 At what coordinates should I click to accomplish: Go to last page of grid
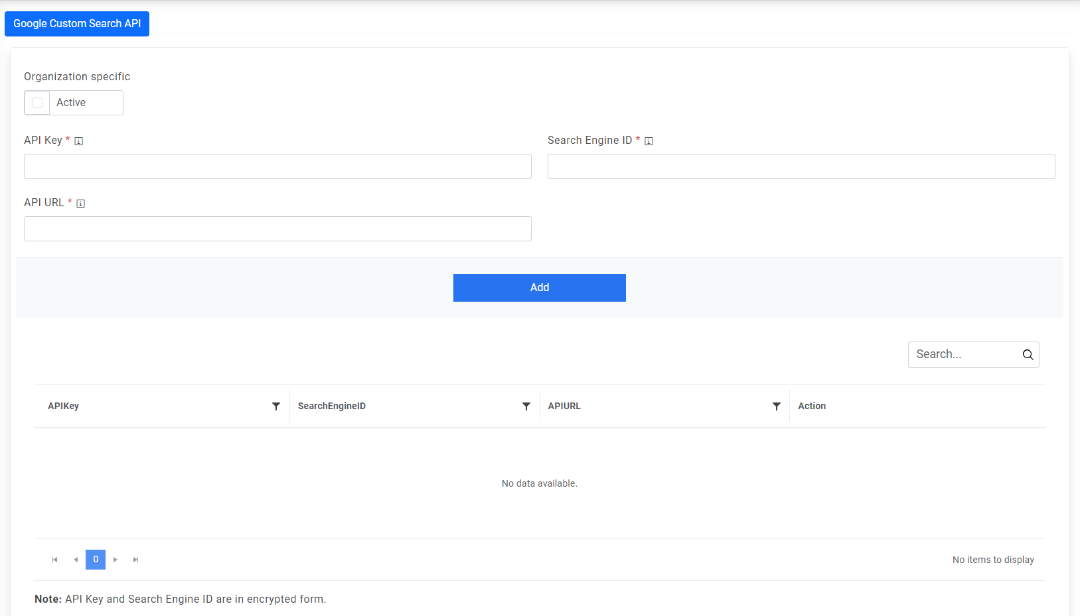pos(136,560)
